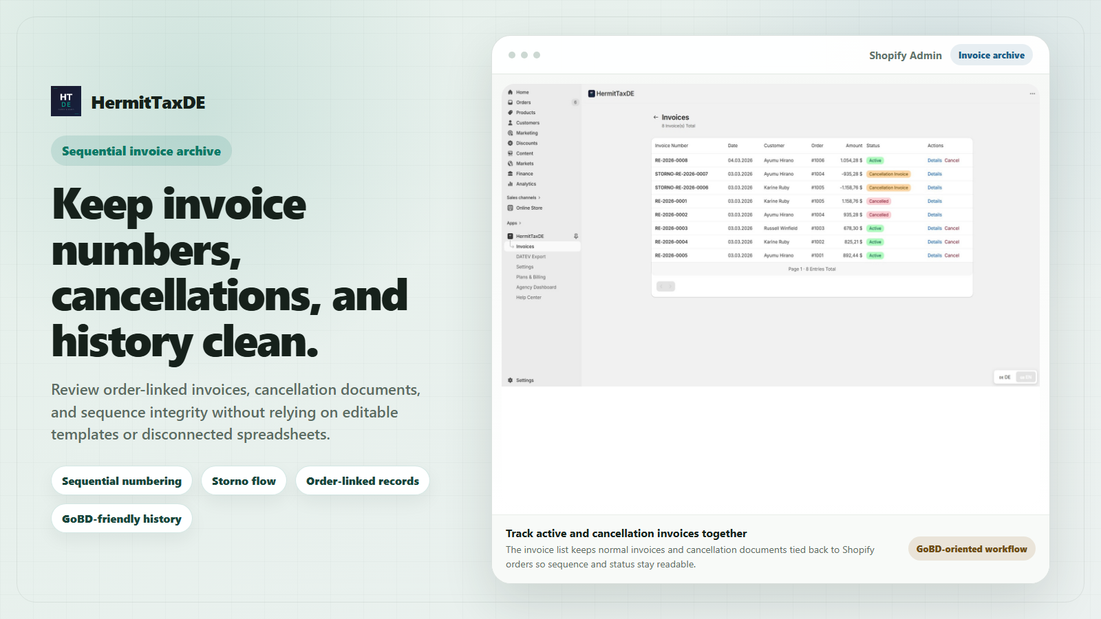This screenshot has width=1101, height=619.
Task: Click the Storno flow pill
Action: click(244, 481)
